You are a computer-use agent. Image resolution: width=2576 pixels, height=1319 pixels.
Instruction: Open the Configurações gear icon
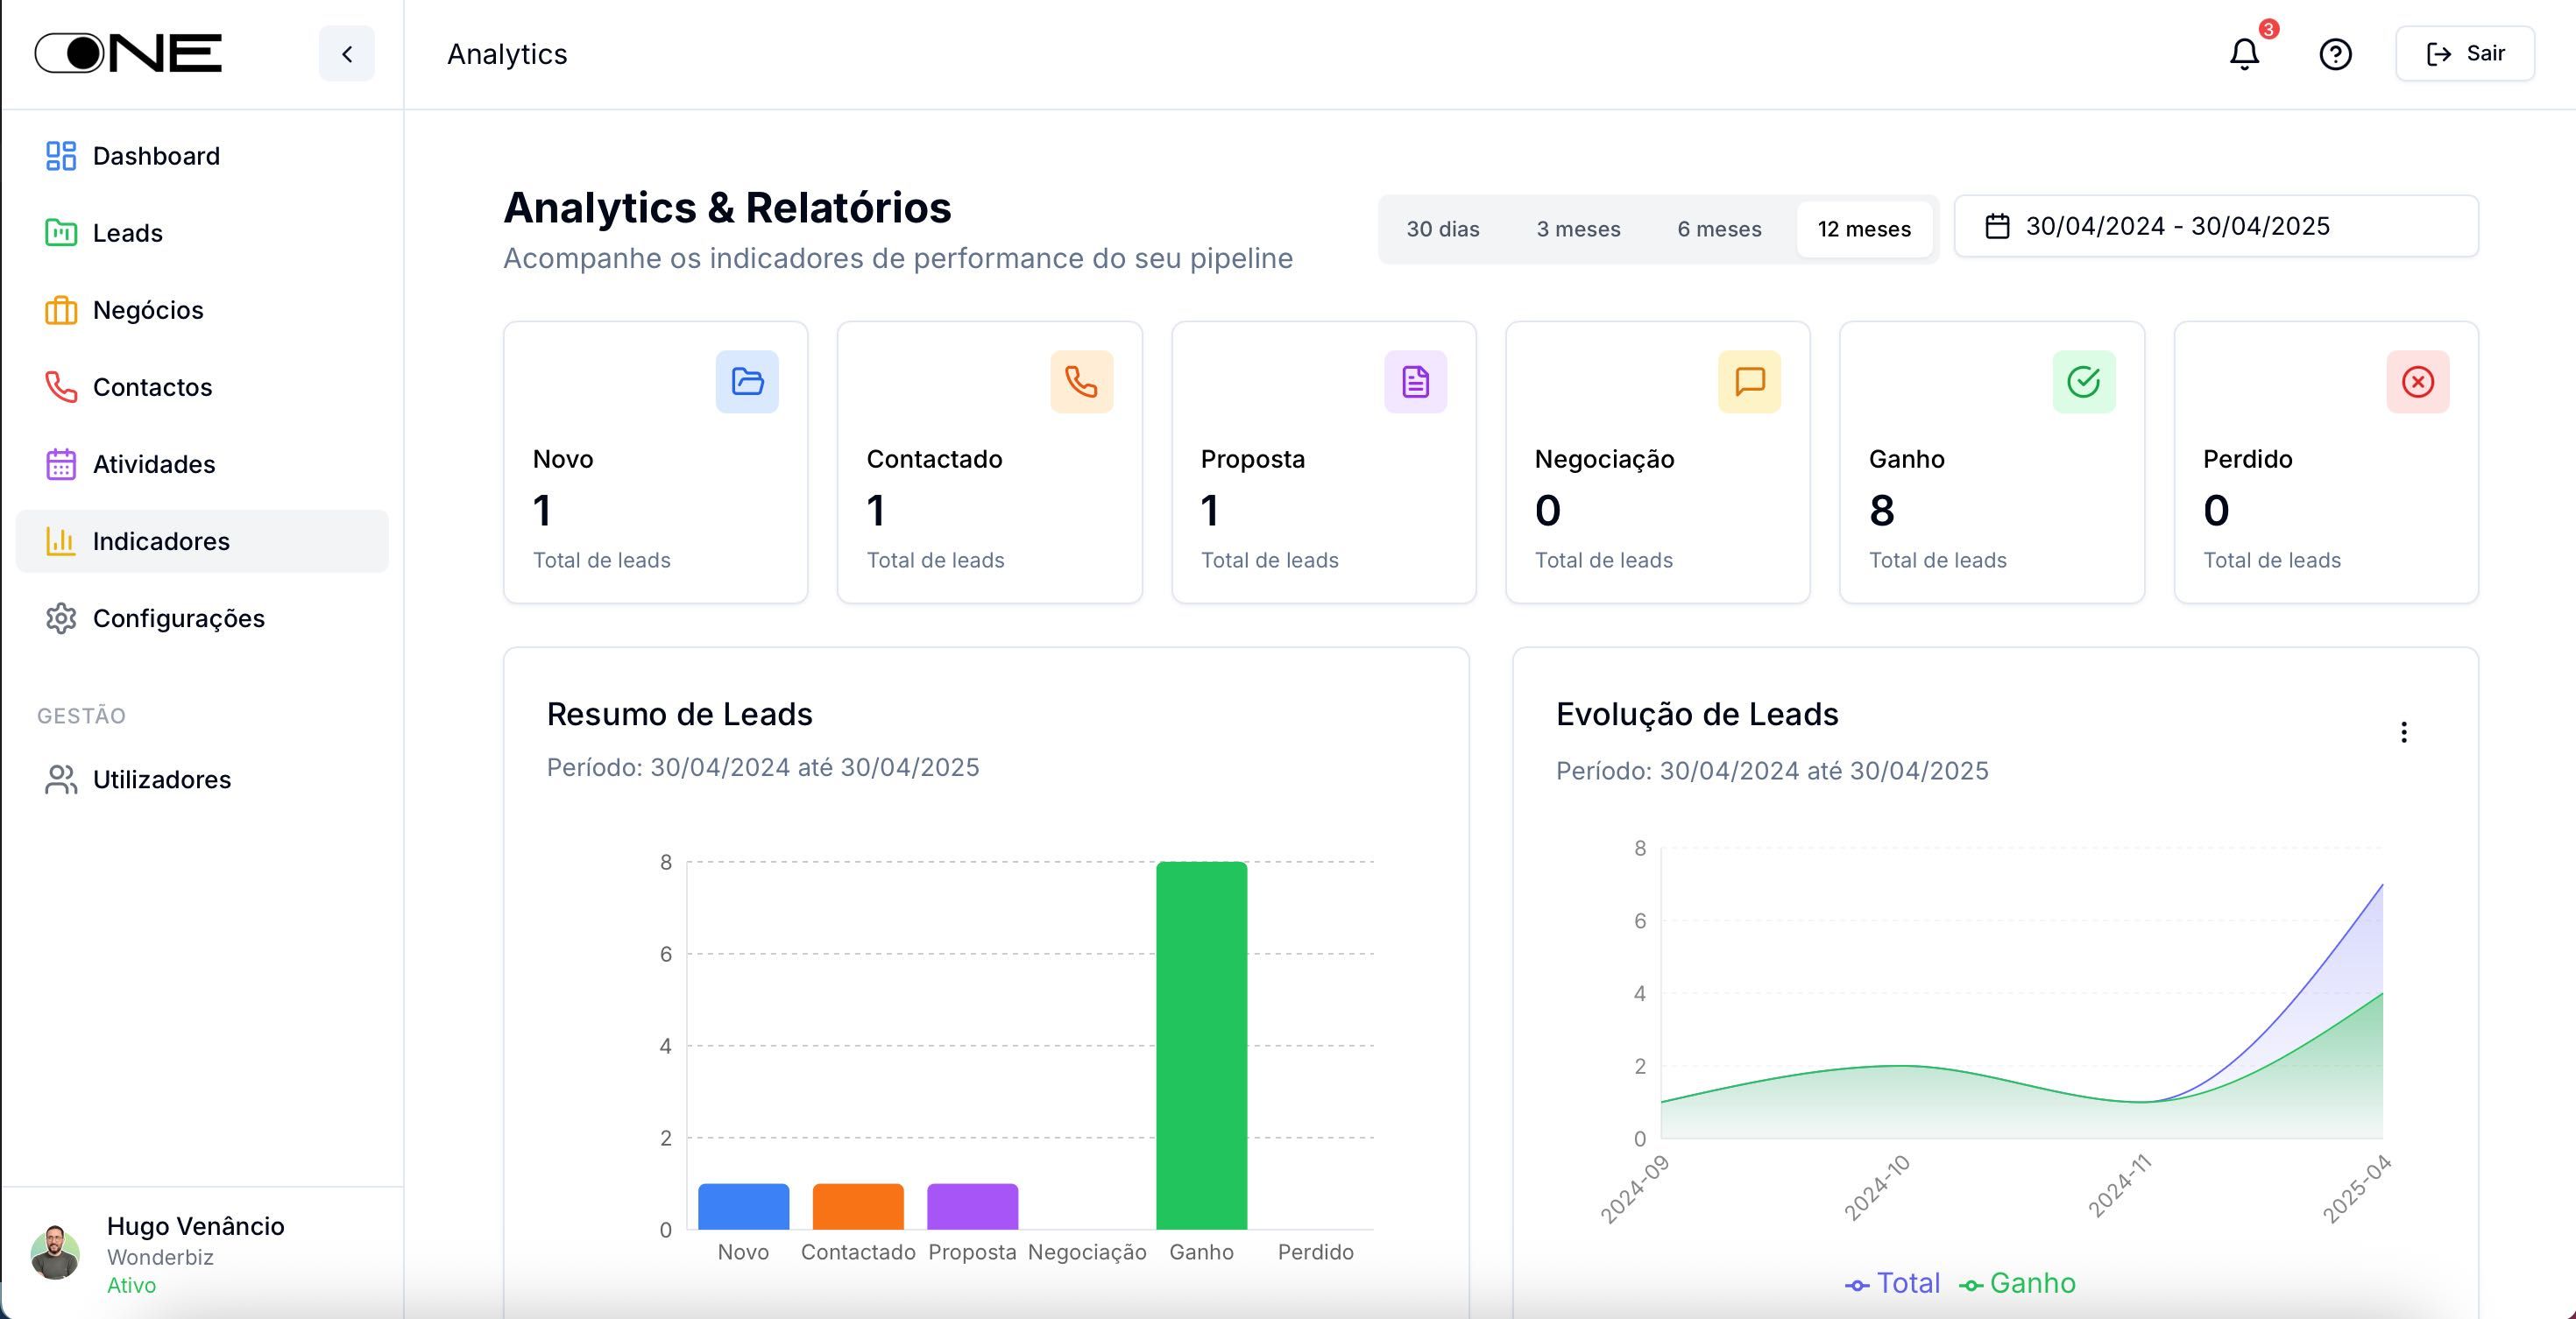[x=61, y=618]
